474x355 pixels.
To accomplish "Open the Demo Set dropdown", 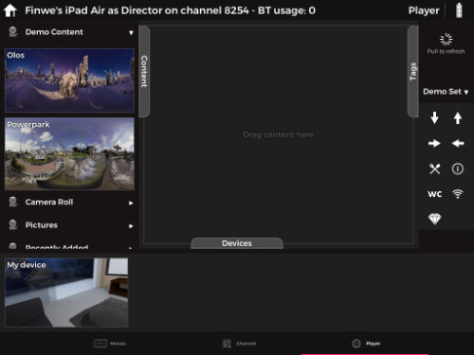I will click(446, 92).
